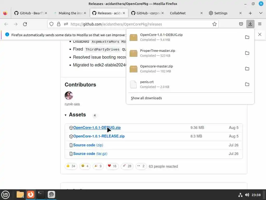This screenshot has height=200, width=266.
Task: Close the CollabNet tab
Action: click(x=202, y=13)
